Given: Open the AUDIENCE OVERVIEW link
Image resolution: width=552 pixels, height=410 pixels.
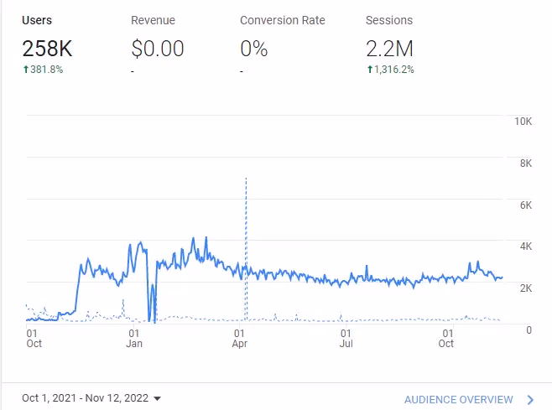Looking at the screenshot, I should 458,400.
